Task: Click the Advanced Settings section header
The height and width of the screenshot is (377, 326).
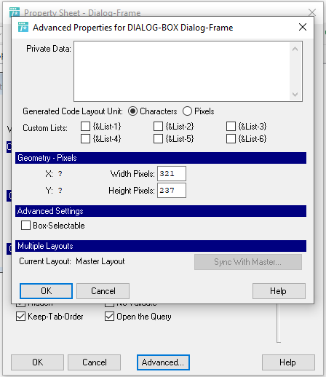Action: click(x=161, y=211)
